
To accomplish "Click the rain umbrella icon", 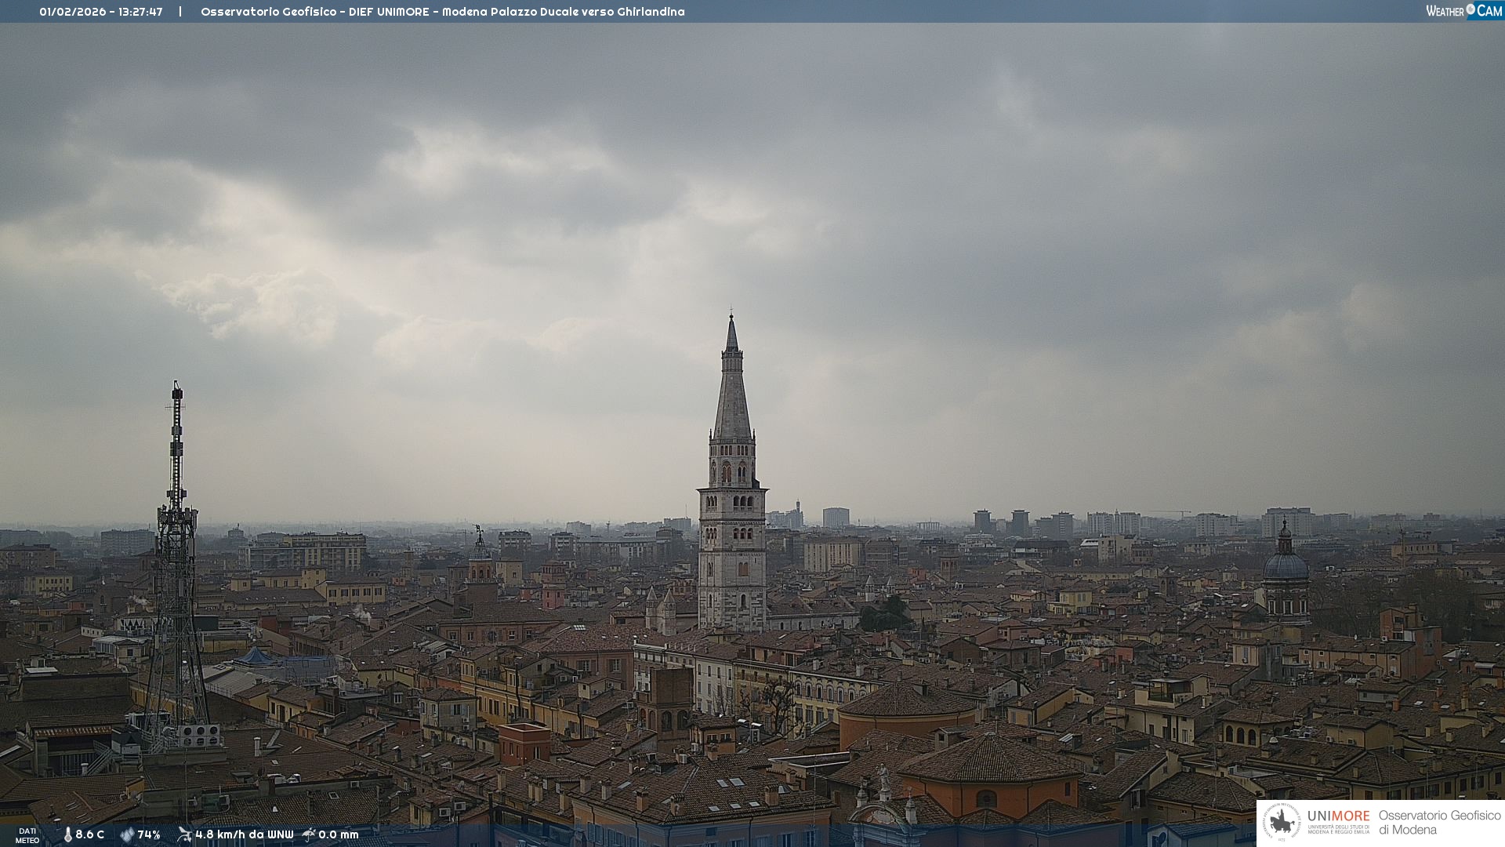I will tap(309, 834).
